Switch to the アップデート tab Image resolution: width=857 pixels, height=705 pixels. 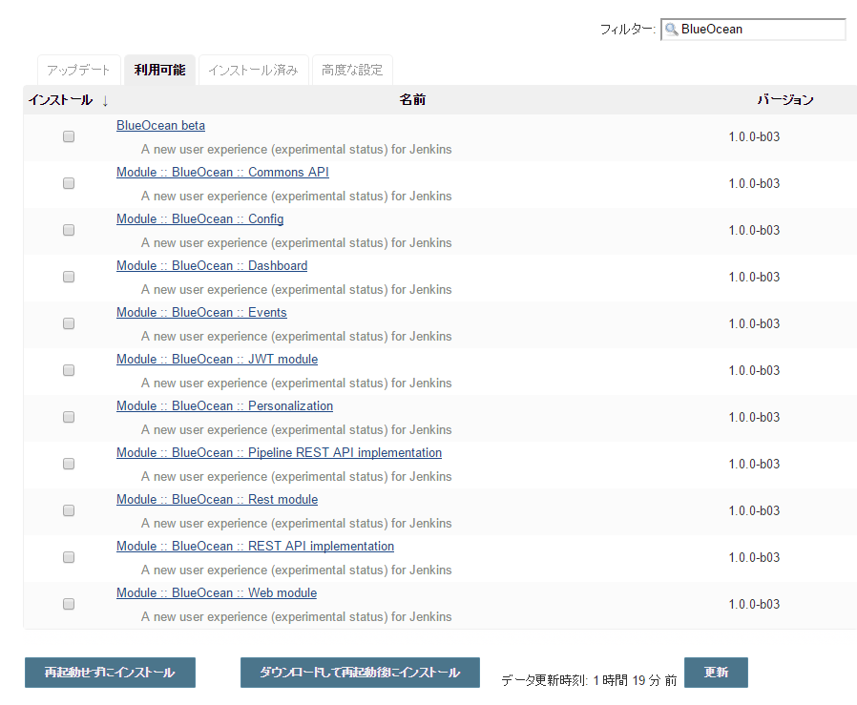(78, 69)
